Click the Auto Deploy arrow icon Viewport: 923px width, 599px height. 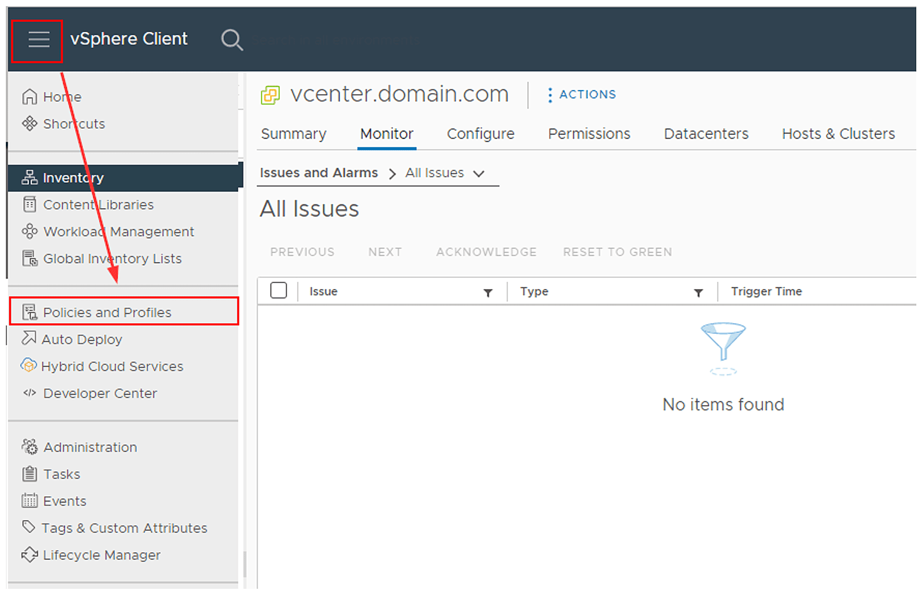[29, 338]
